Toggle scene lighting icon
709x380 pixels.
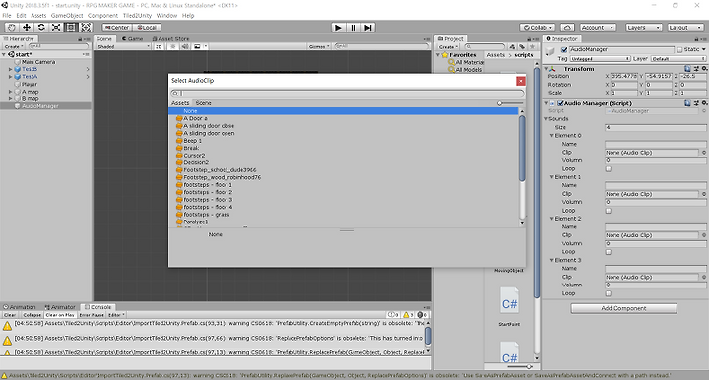(173, 46)
